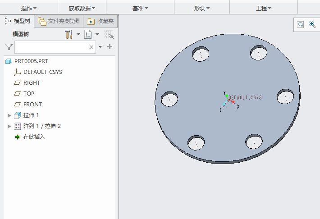Click the 在此插入 insert marker
The image size is (320, 219).
34,137
